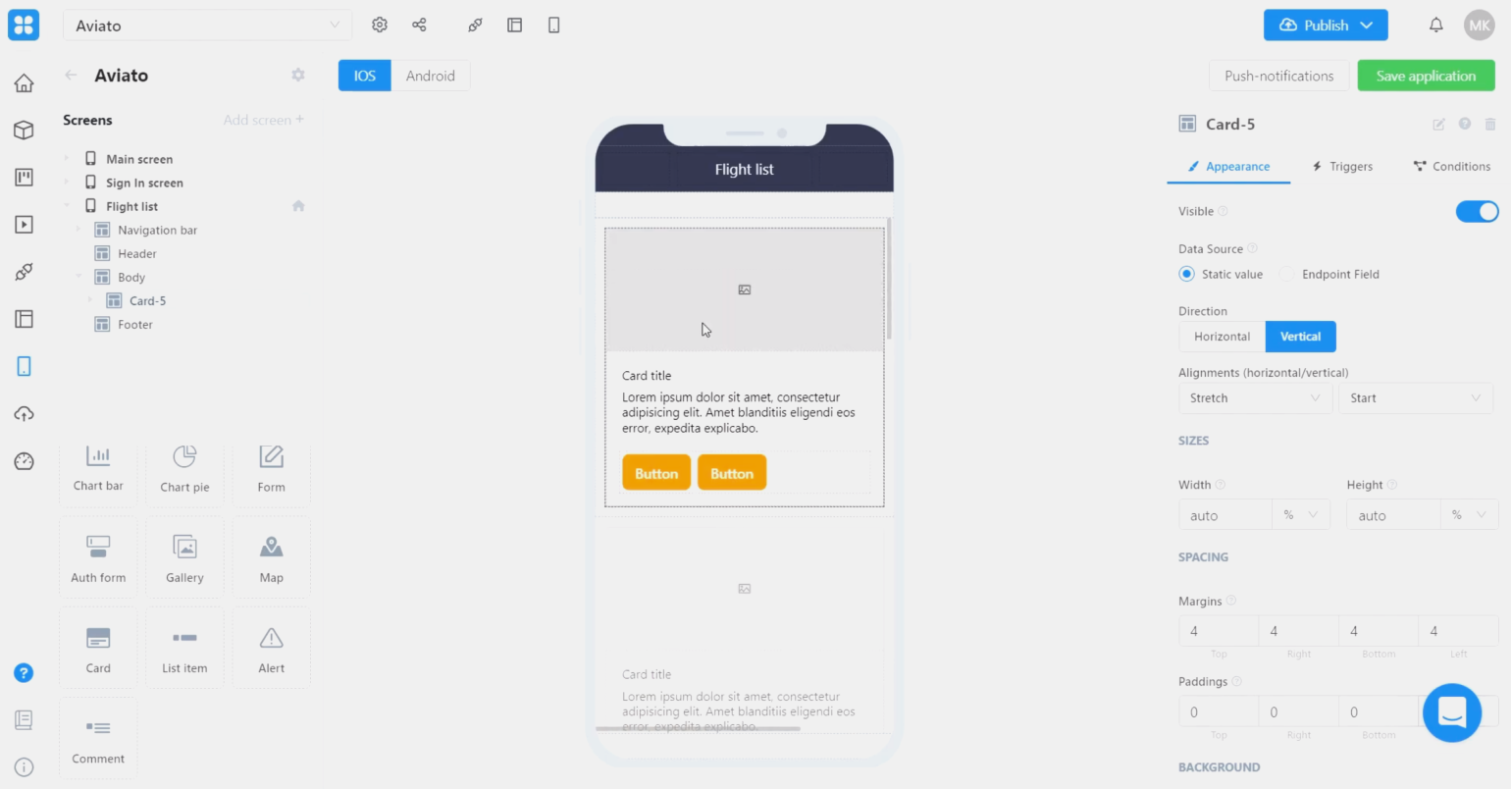This screenshot has width=1511, height=789.
Task: Click the Alert component icon
Action: pos(271,639)
